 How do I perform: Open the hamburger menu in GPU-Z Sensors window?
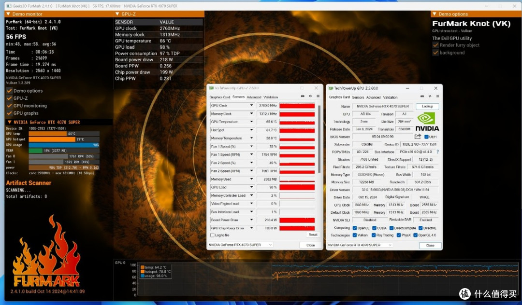pos(318,96)
